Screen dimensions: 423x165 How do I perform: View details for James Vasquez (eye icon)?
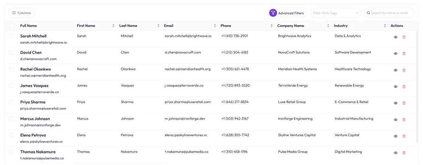pyautogui.click(x=395, y=86)
